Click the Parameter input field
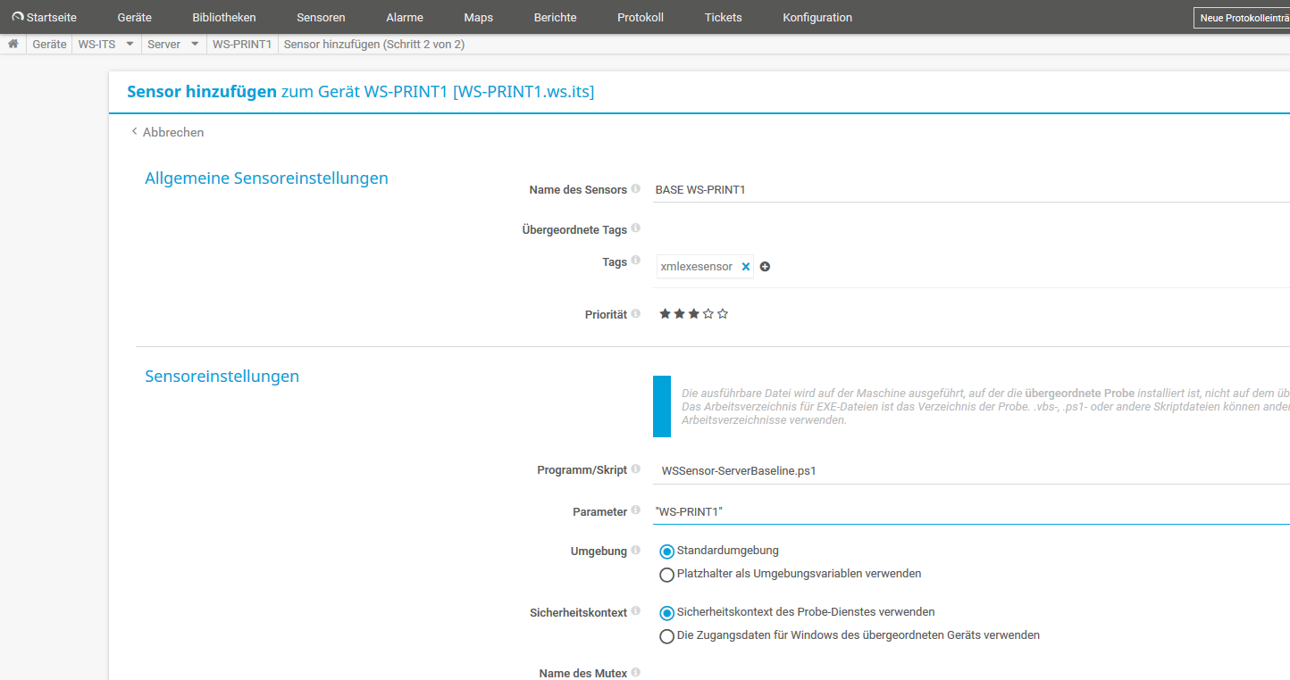This screenshot has height=680, width=1290. pos(971,511)
